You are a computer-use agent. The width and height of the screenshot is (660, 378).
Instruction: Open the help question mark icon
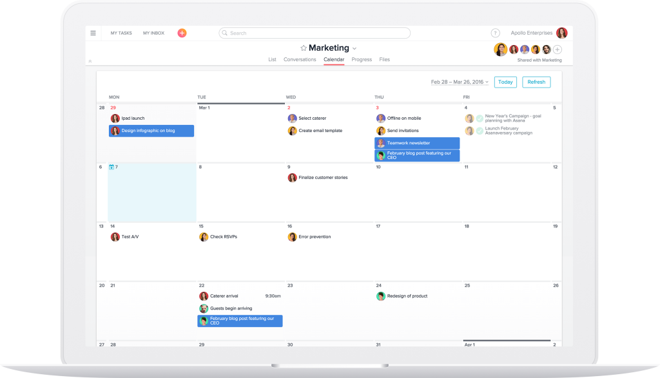coord(495,33)
